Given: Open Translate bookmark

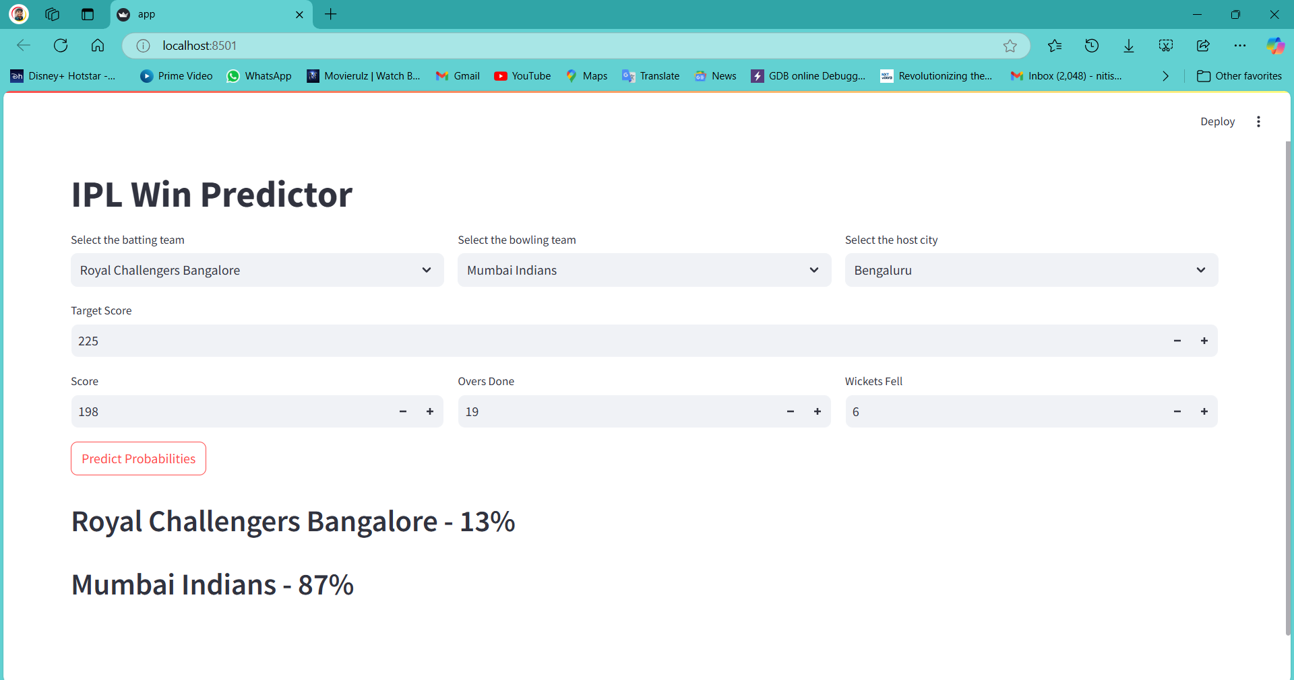Looking at the screenshot, I should point(650,76).
